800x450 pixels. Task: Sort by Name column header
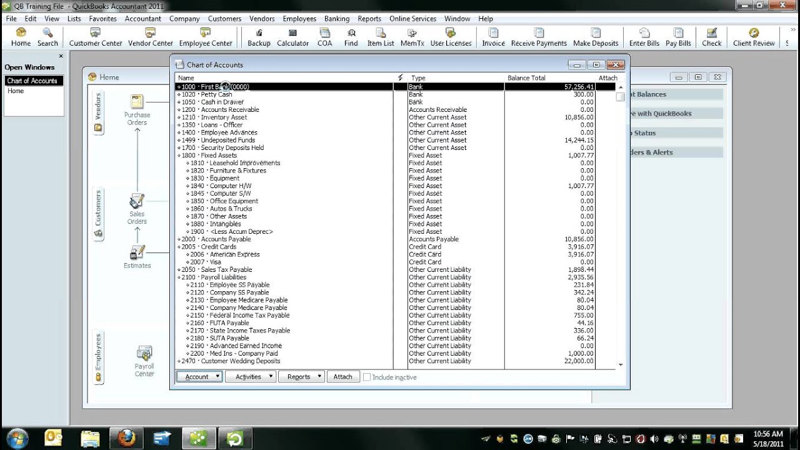[x=285, y=78]
